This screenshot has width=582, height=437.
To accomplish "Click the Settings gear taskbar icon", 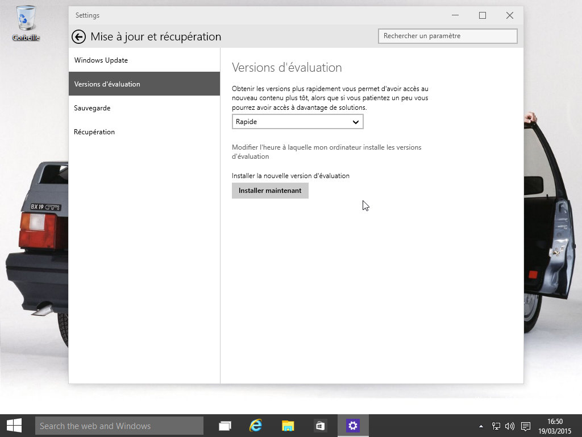I will (352, 425).
